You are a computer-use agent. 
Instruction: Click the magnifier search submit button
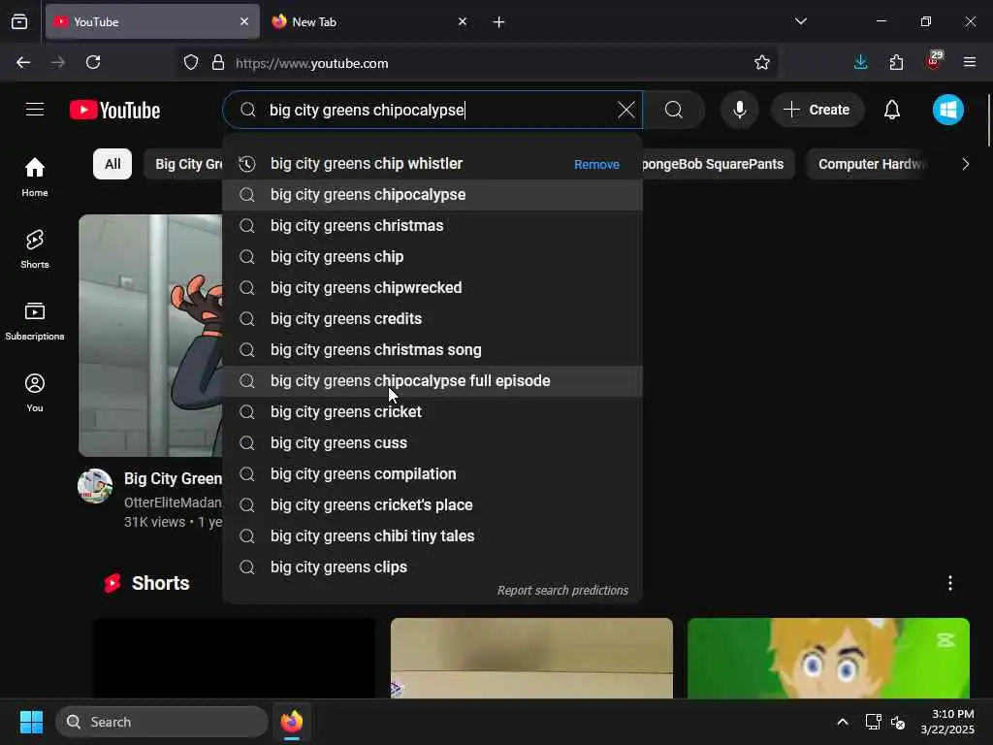[674, 110]
